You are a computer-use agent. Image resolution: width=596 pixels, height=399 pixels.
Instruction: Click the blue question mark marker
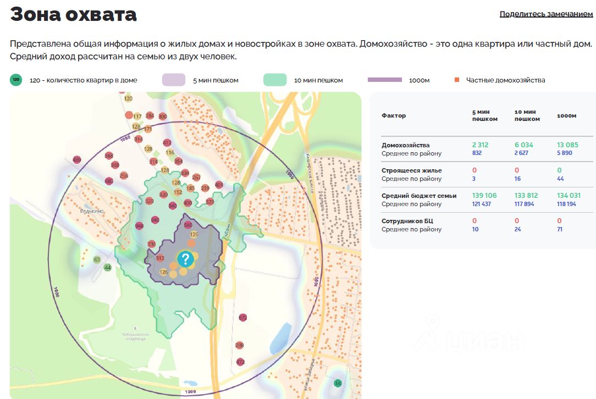(185, 259)
